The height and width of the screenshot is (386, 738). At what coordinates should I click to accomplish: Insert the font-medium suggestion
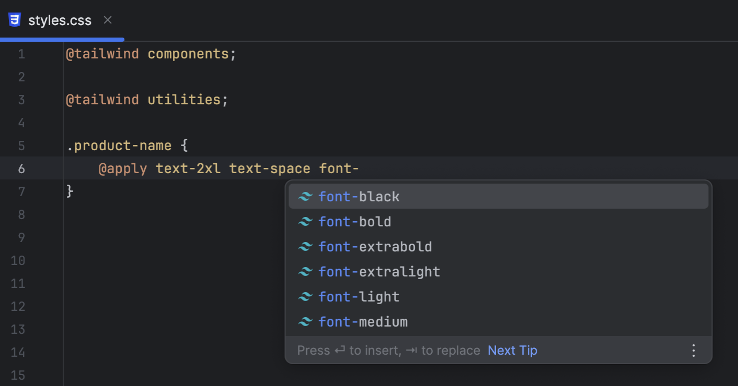coord(363,322)
